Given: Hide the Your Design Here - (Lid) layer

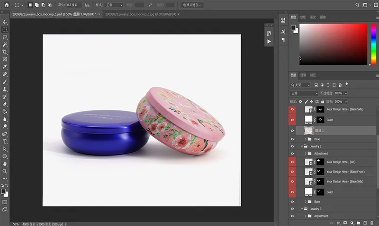Looking at the screenshot, I should tap(292, 162).
